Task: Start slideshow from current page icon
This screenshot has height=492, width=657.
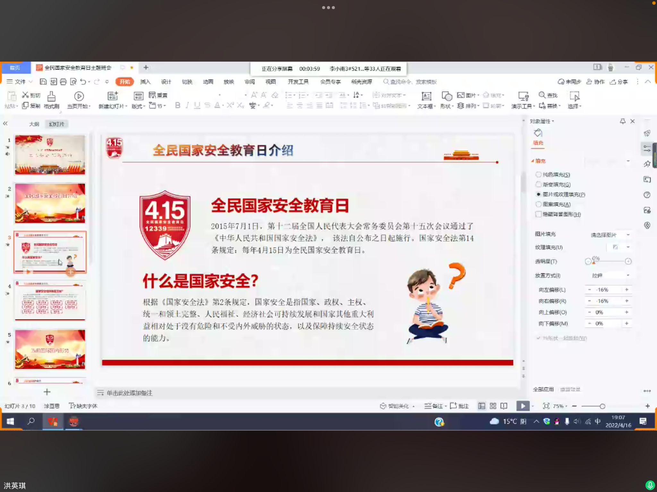Action: pyautogui.click(x=79, y=96)
